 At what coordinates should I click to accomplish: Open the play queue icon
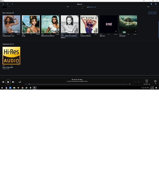pos(20,82)
